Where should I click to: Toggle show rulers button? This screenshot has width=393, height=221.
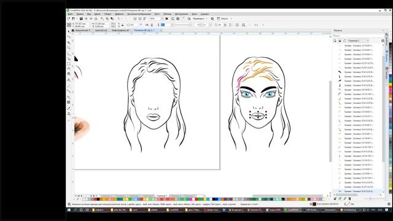173,18
